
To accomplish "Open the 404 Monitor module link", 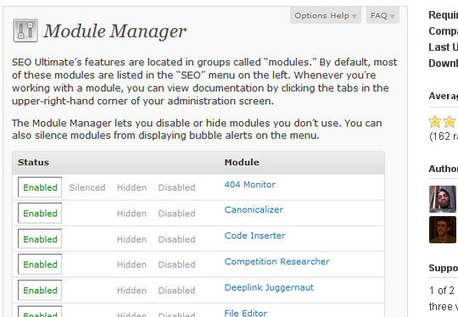I will point(249,185).
